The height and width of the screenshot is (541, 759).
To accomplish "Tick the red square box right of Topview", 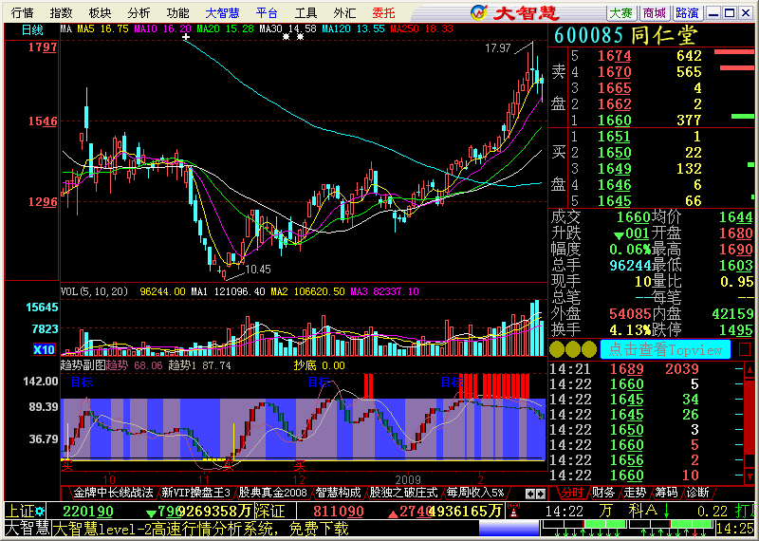I will pos(745,349).
